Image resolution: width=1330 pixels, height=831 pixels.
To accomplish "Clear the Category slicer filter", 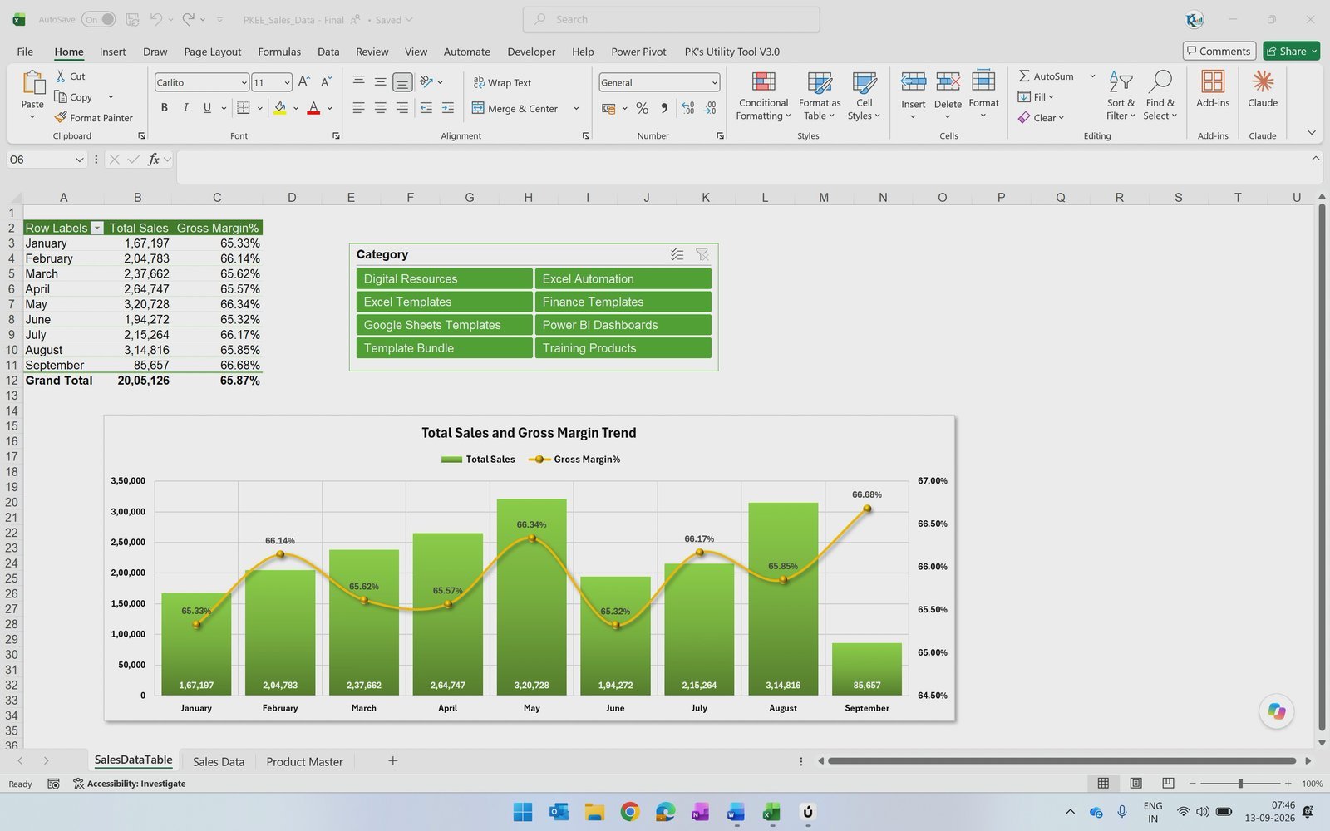I will click(702, 254).
